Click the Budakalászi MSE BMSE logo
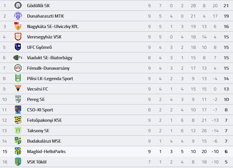 [18, 141]
